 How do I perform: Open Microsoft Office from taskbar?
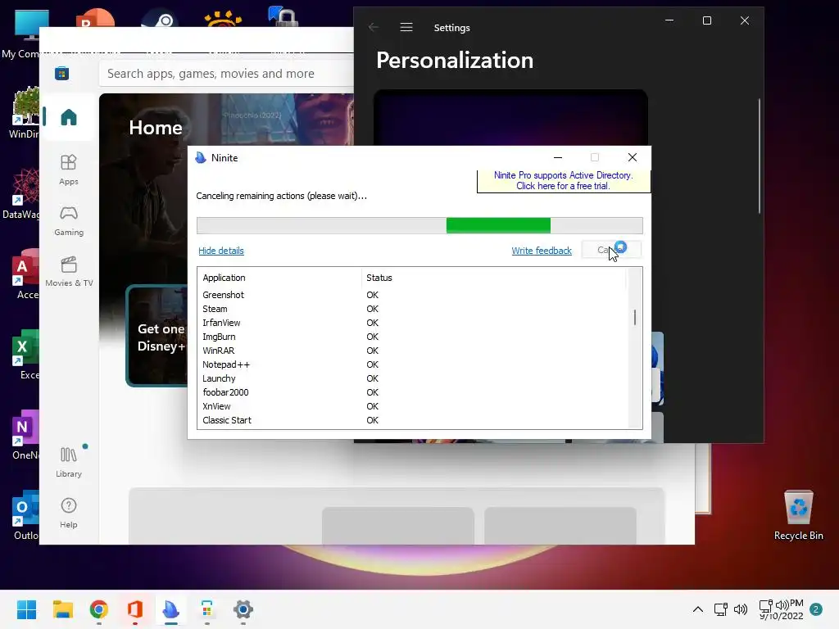135,609
